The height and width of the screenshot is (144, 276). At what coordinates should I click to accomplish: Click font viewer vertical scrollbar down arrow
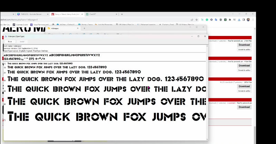207,139
